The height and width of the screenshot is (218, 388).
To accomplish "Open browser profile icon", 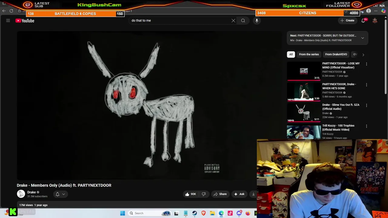I will pos(369,11).
